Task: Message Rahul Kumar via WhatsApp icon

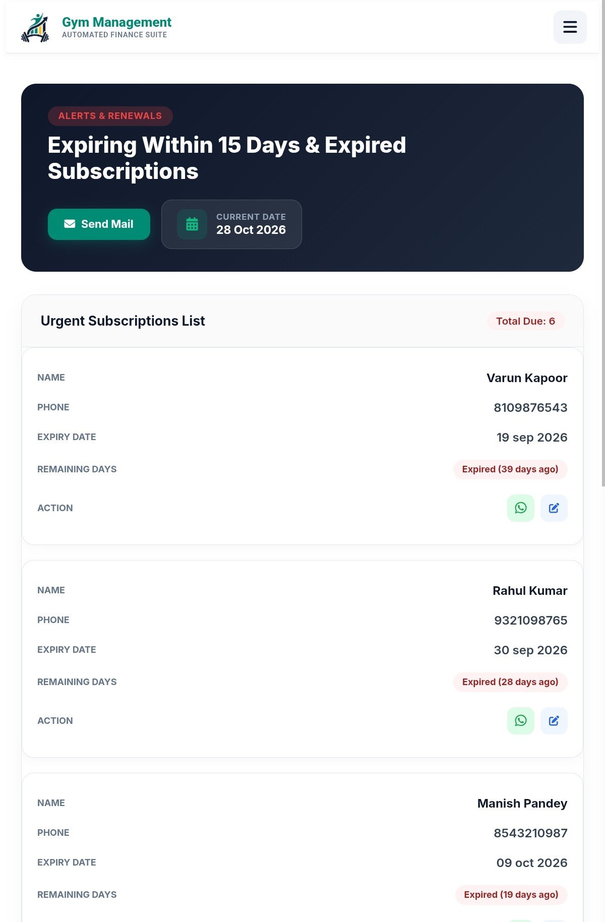Action: (x=520, y=721)
